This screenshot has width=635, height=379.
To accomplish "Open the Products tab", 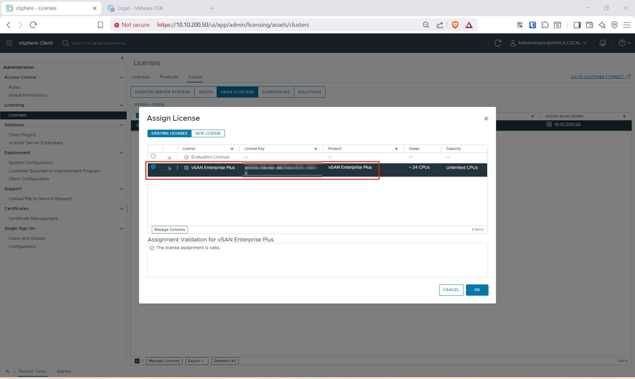I will (x=169, y=77).
